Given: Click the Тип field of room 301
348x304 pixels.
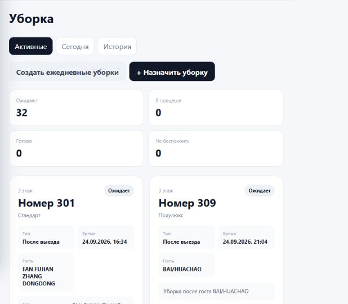Looking at the screenshot, I should point(46,238).
